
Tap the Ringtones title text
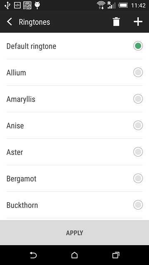click(x=34, y=22)
